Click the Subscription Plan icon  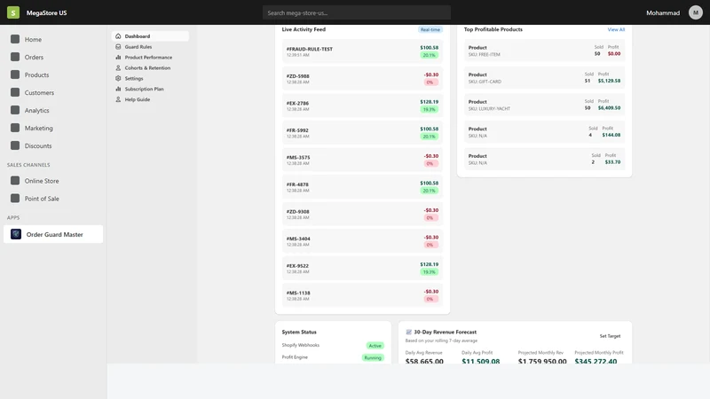coord(118,89)
